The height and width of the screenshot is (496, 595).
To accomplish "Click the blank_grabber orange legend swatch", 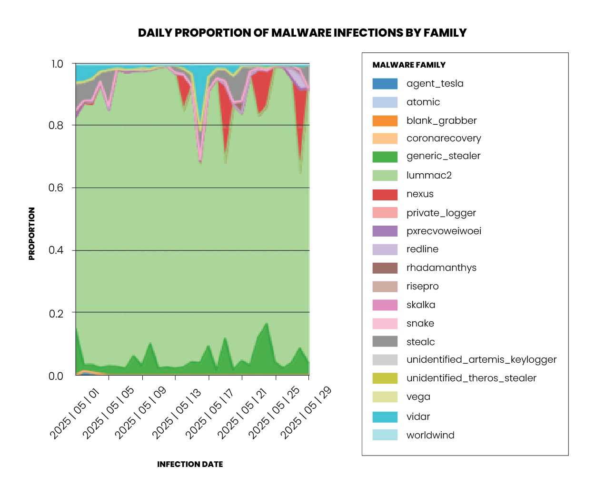I will (385, 121).
